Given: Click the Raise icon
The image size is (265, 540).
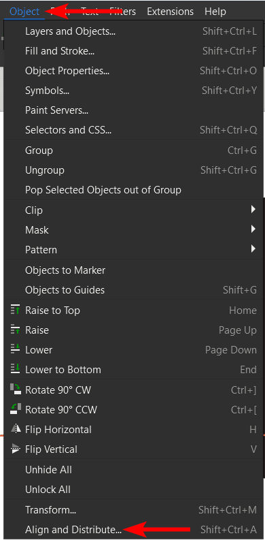Looking at the screenshot, I should pyautogui.click(x=16, y=330).
